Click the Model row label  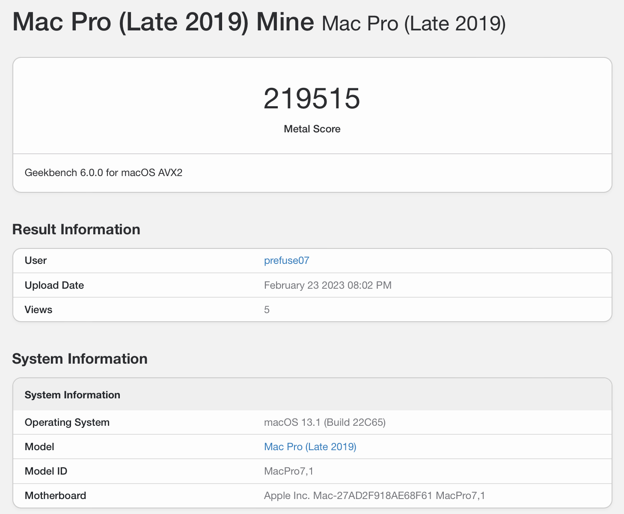(x=39, y=447)
